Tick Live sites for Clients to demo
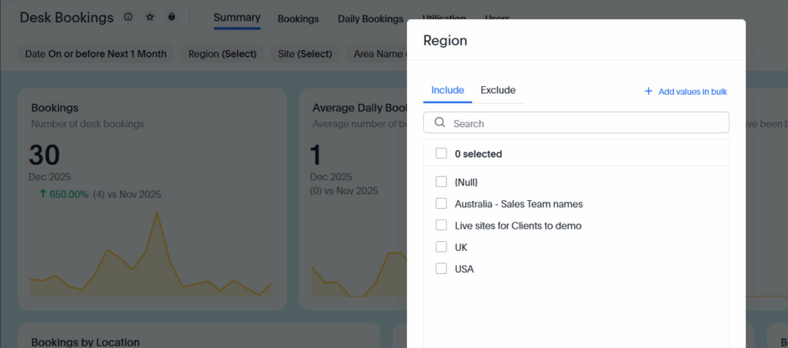Image resolution: width=788 pixels, height=348 pixels. [x=441, y=226]
